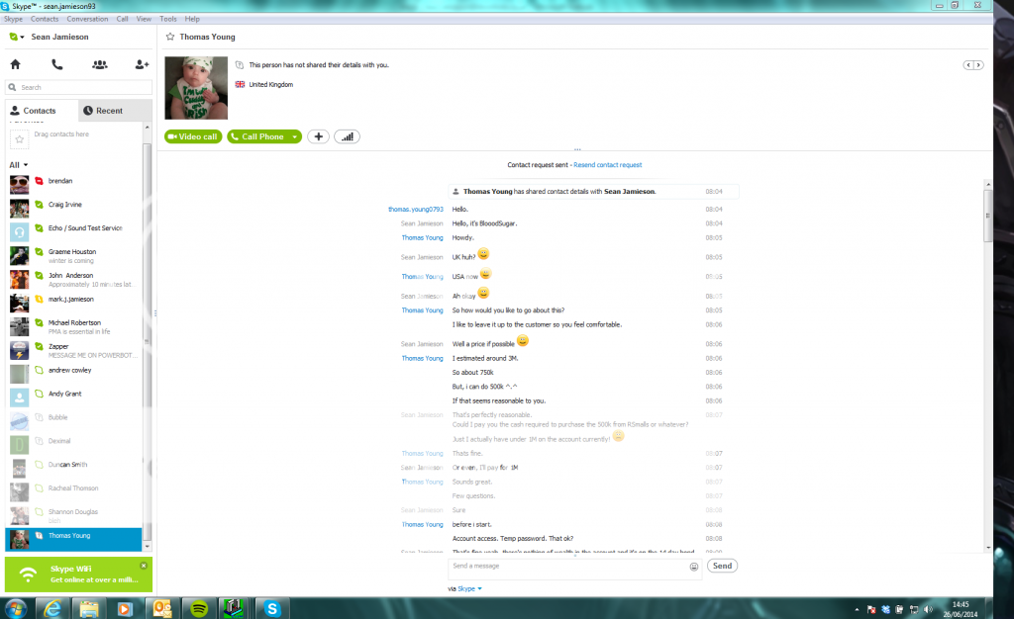The width and height of the screenshot is (1014, 619).
Task: Open the Tools menu
Action: (x=168, y=19)
